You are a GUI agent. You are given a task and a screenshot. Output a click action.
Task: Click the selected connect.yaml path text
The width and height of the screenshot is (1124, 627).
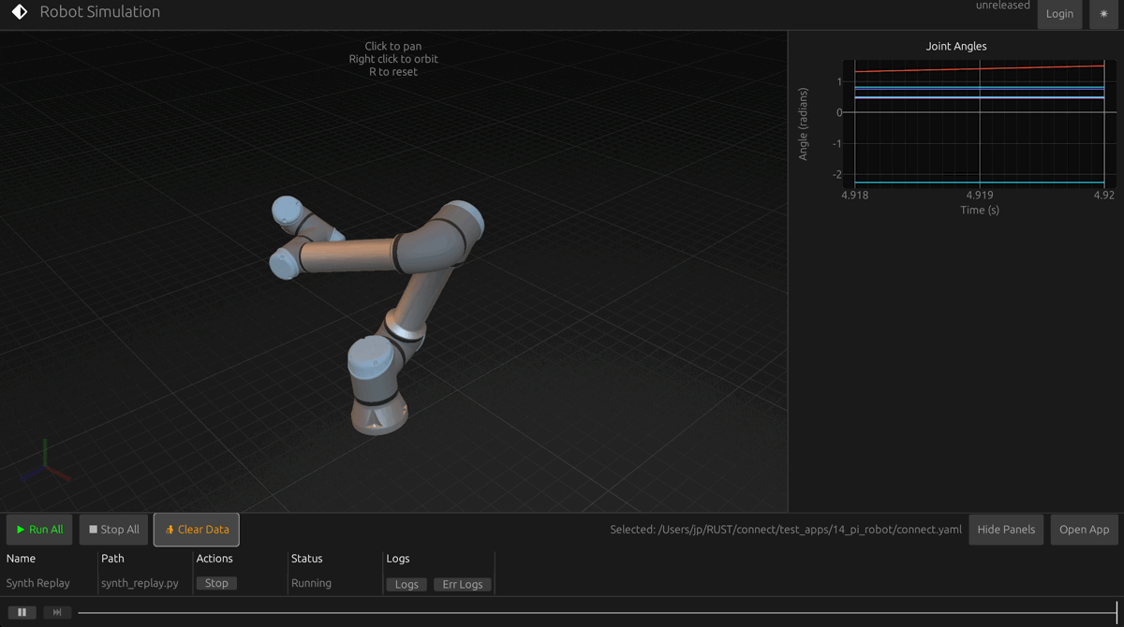tap(786, 530)
